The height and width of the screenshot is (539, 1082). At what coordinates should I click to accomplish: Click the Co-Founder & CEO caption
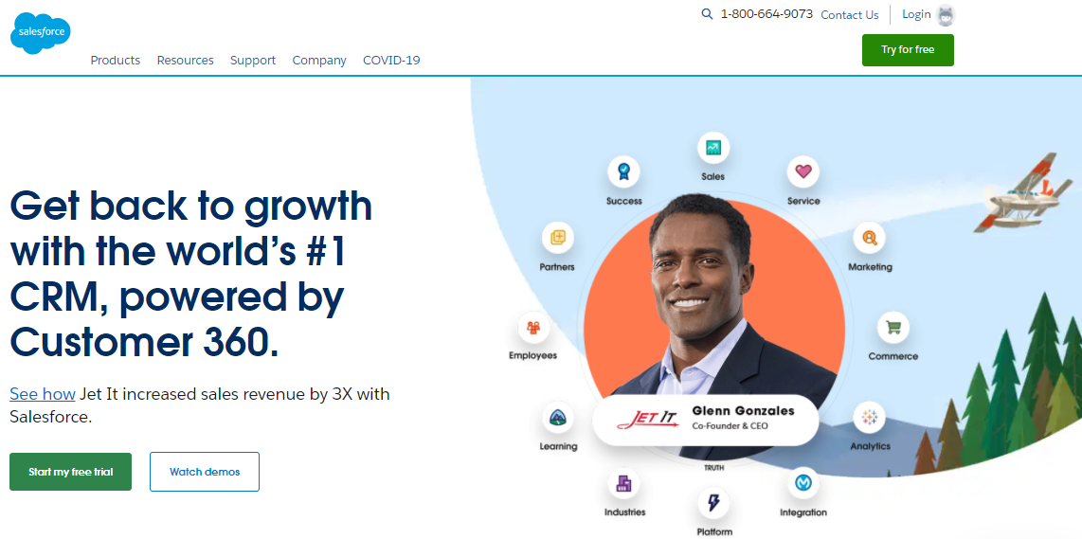[730, 426]
